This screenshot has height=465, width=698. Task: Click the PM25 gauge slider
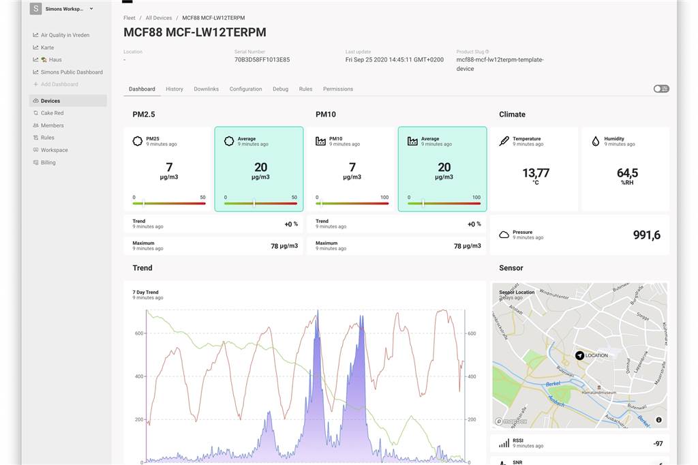(x=169, y=203)
